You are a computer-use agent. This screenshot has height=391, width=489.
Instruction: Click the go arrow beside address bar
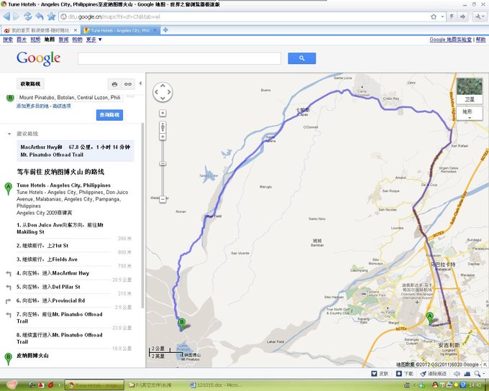pyautogui.click(x=463, y=17)
